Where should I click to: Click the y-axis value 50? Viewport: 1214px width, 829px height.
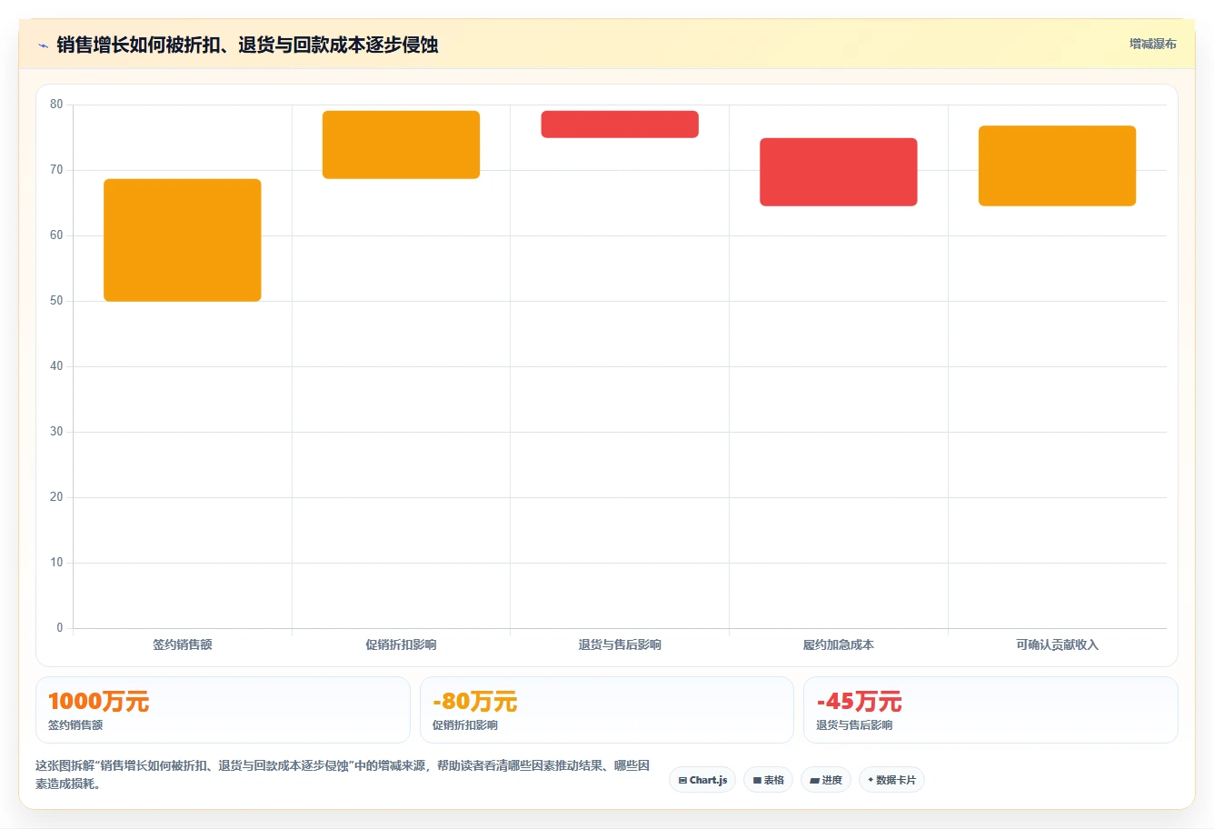pos(56,301)
